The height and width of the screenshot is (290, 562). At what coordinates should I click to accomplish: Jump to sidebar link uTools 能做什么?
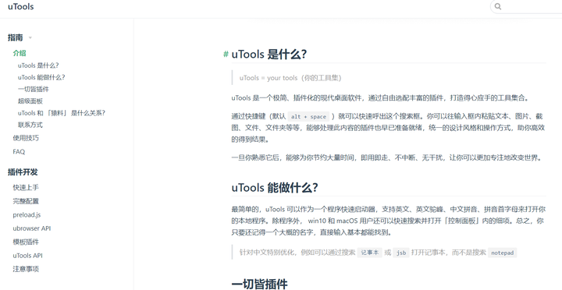(41, 77)
